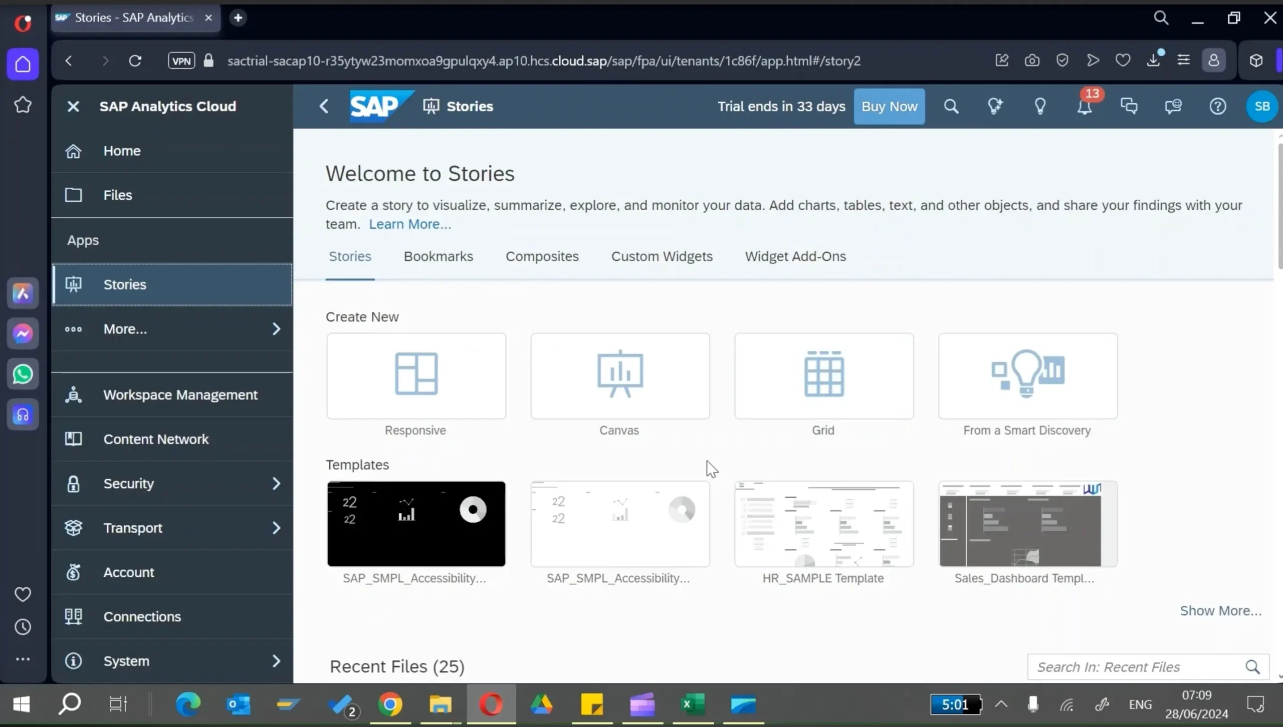The image size is (1283, 727).
Task: Open the light SAP_SMPL_Accessibility template
Action: tap(620, 524)
